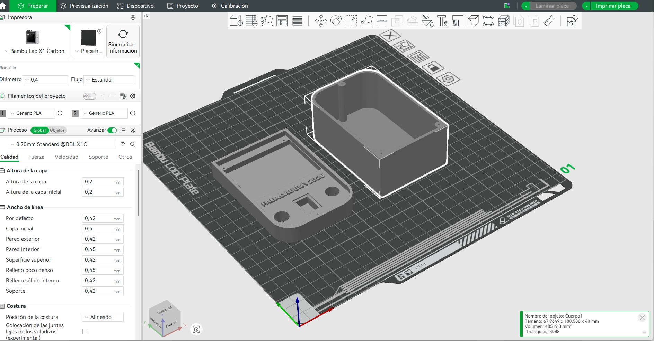Screen dimensions: 654x341
Task: Close the Cuerpo1 object info box
Action: pyautogui.click(x=642, y=318)
